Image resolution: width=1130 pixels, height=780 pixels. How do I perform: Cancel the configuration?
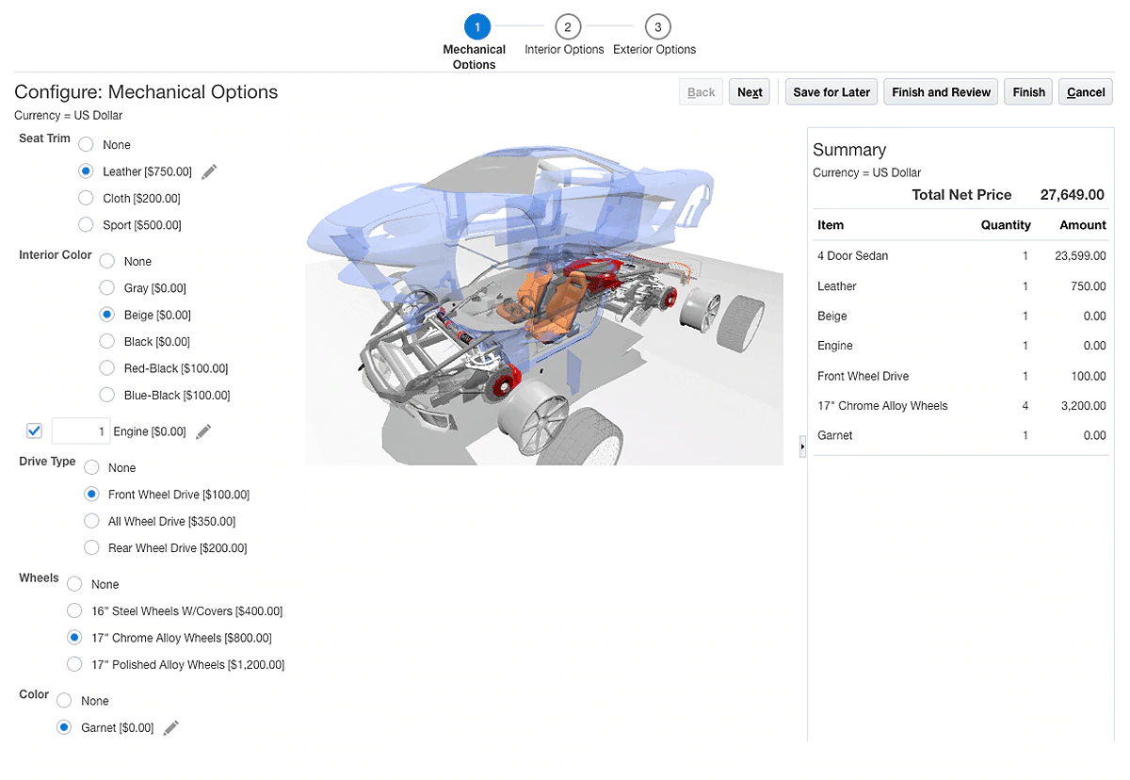coord(1086,92)
